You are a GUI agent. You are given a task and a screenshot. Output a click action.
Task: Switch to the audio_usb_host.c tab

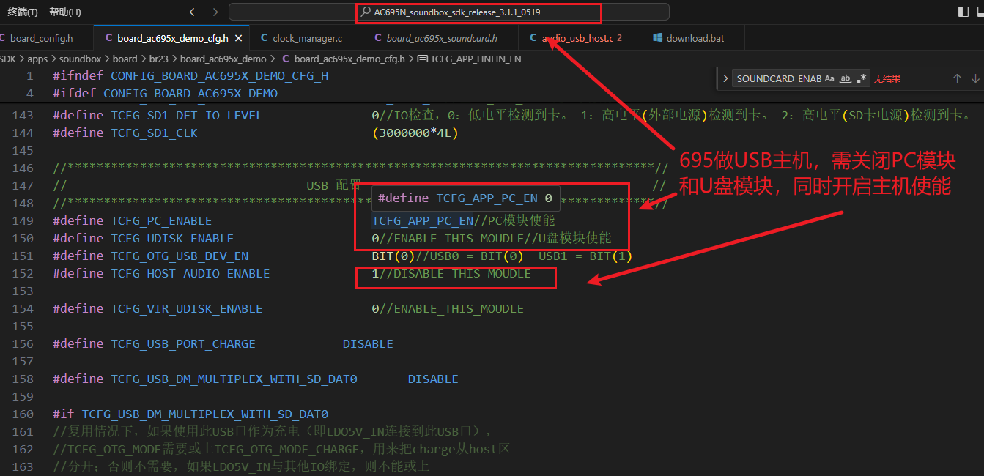pos(581,38)
